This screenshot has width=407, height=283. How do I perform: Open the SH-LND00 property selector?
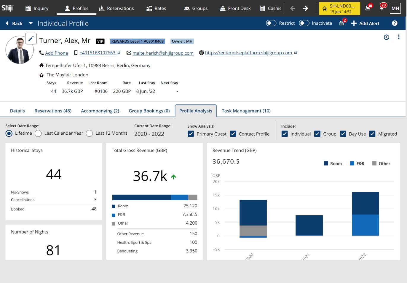pos(339,9)
